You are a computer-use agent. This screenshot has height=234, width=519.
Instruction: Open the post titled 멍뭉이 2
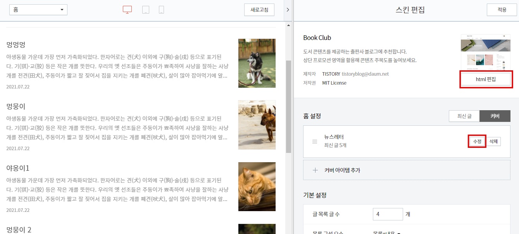(19, 229)
